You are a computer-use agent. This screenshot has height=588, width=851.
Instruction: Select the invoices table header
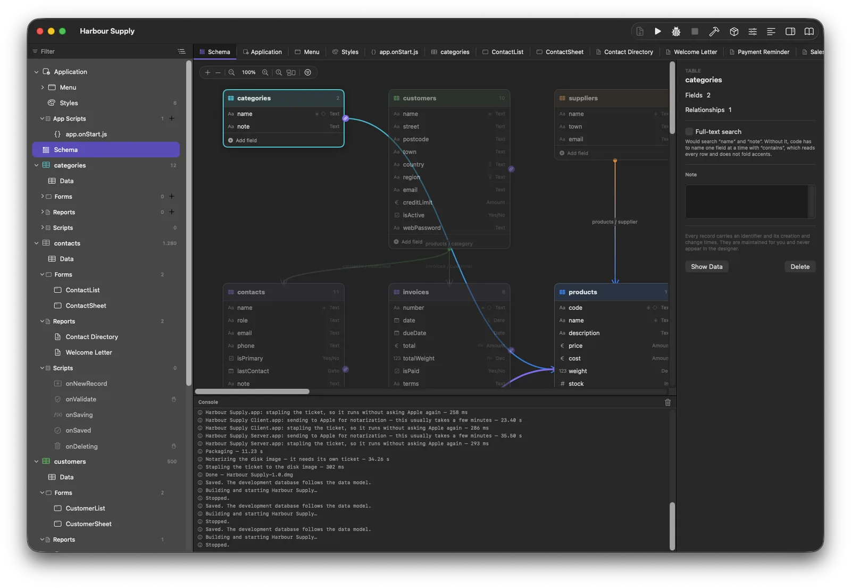point(449,292)
